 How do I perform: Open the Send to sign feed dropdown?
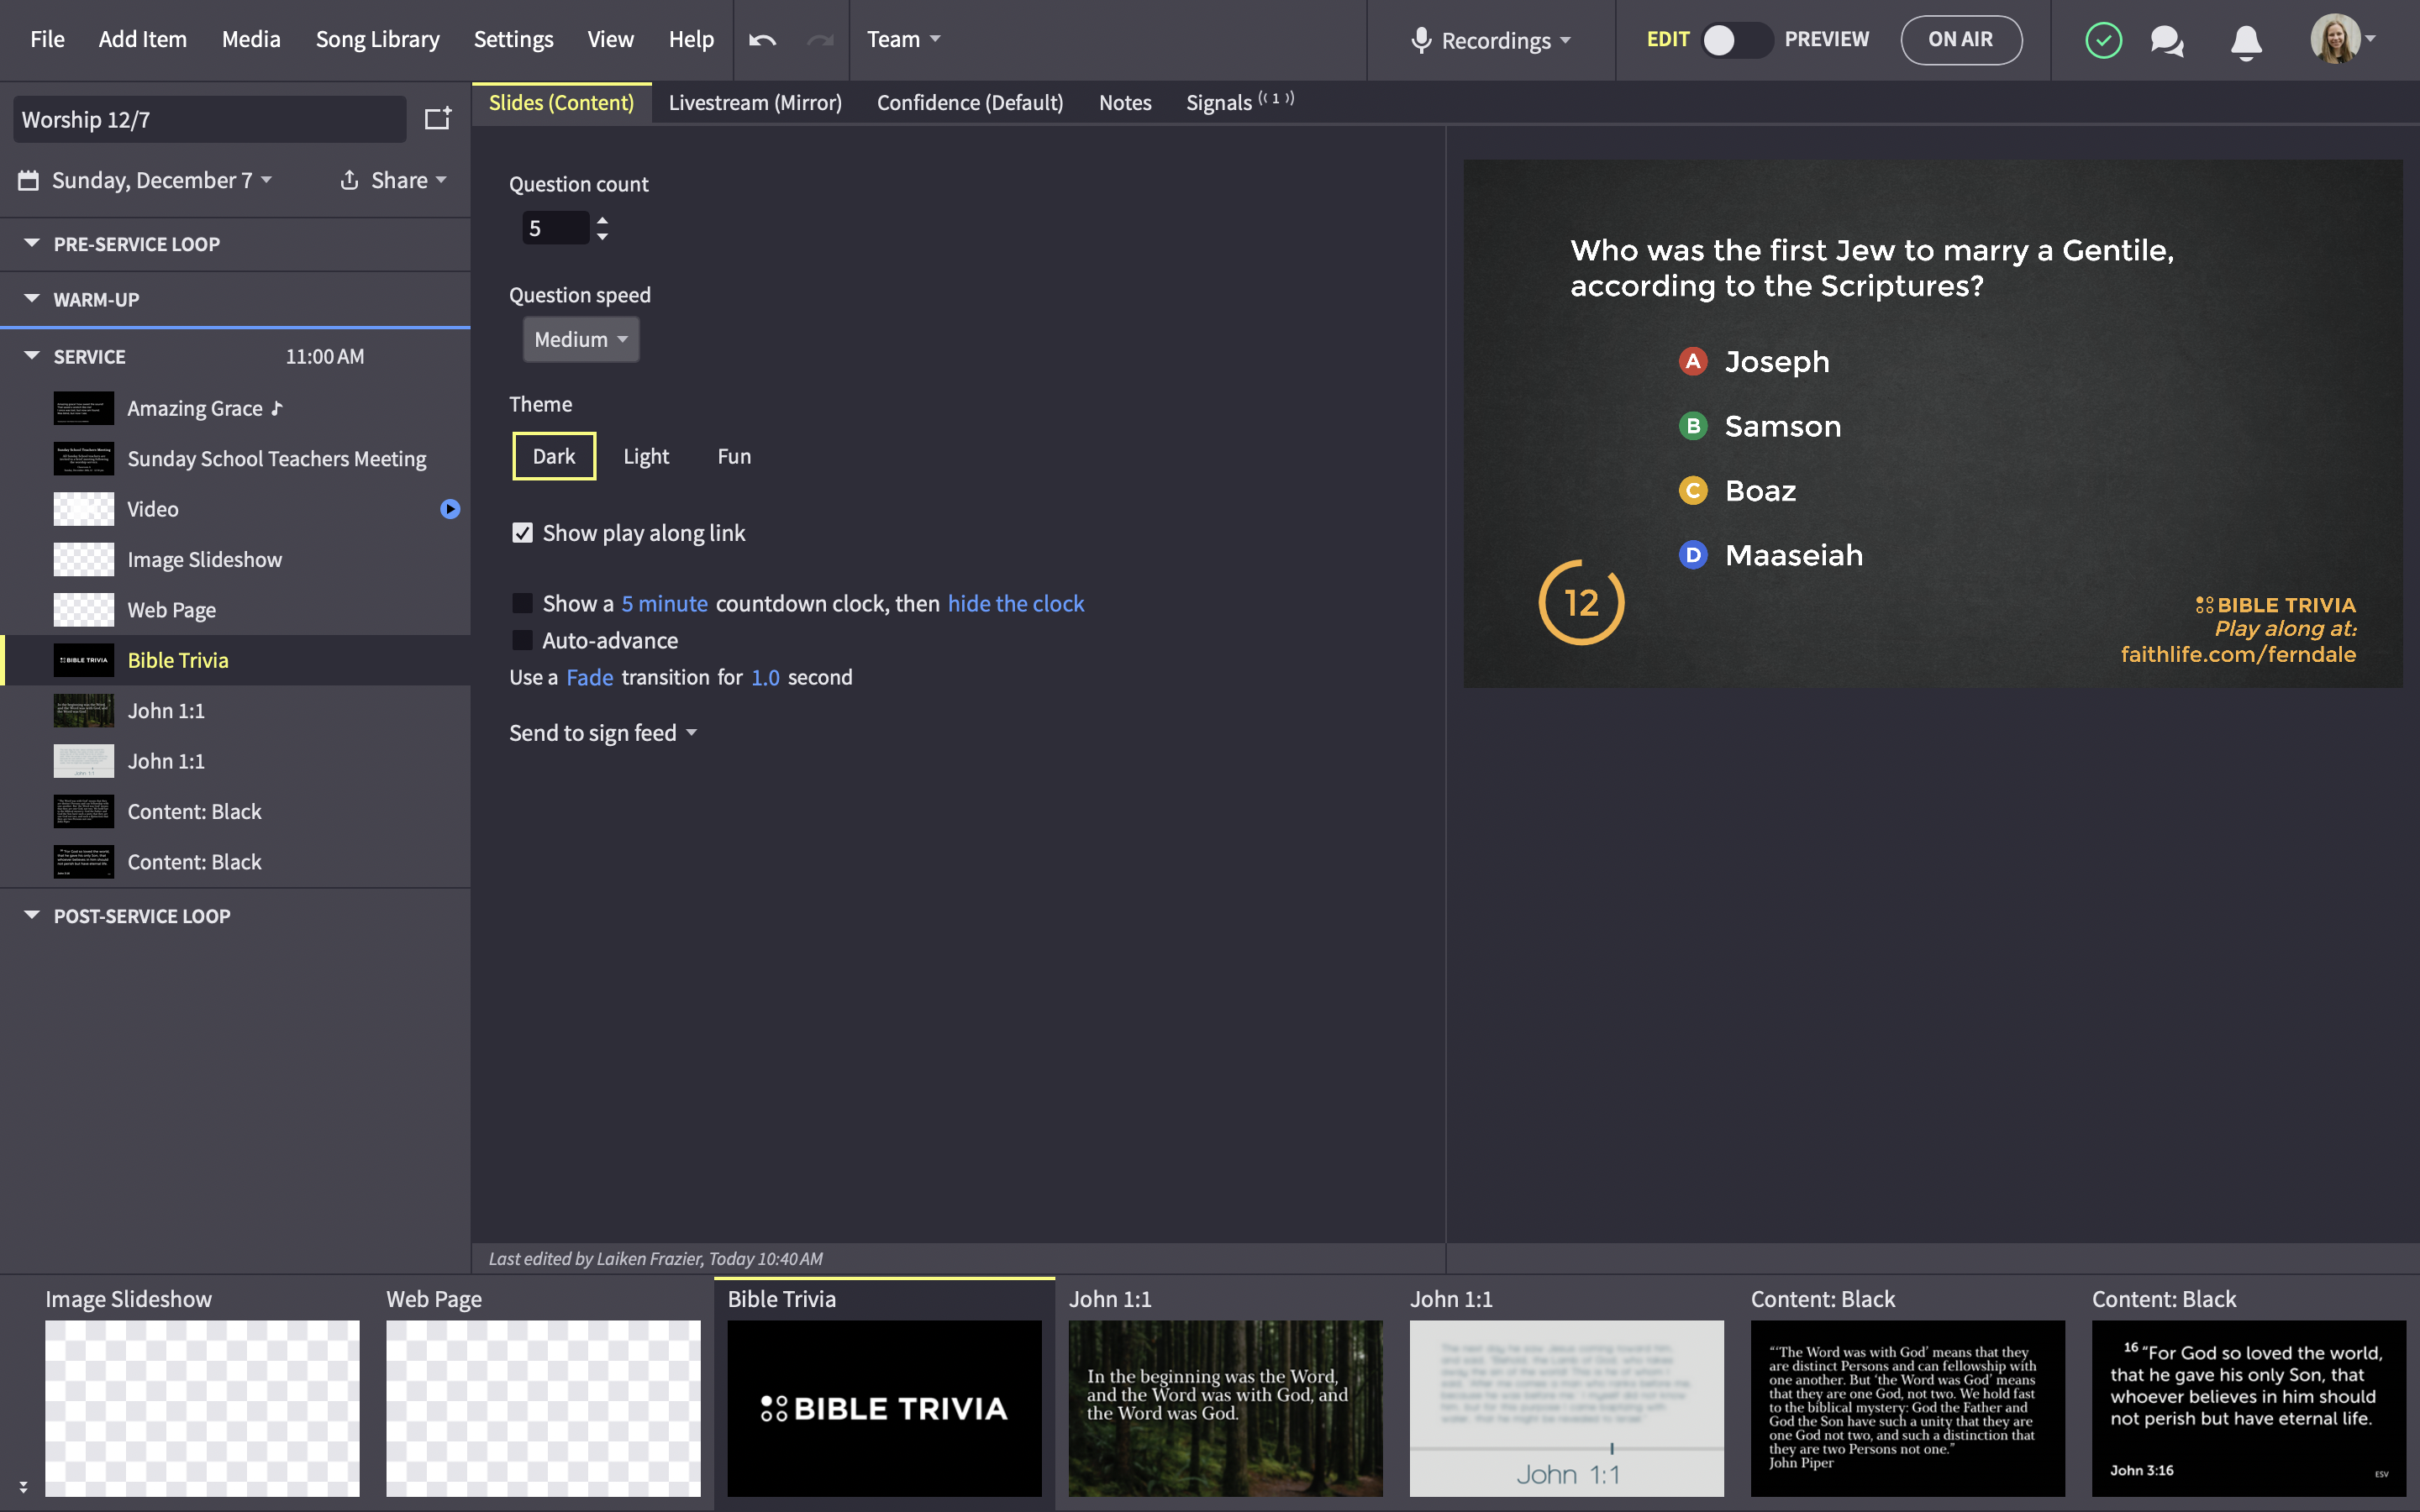[x=603, y=733]
